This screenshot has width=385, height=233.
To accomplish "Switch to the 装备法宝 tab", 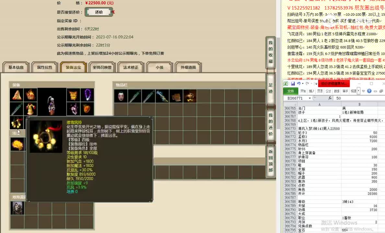I will click(73, 67).
